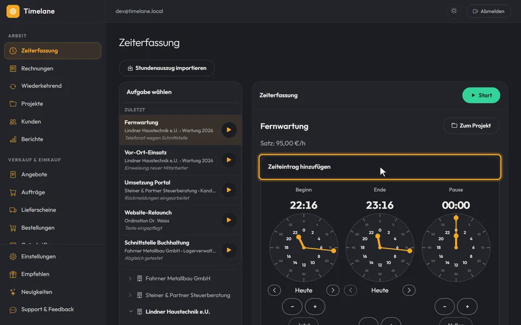
Task: Collapse the Zeiteintrag hinzufügen section
Action: pos(380,167)
